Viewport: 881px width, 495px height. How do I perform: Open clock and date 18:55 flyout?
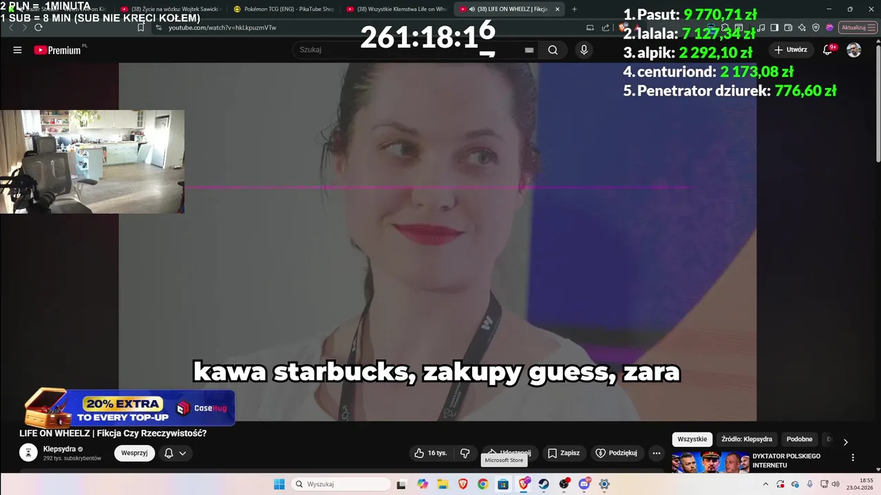[x=860, y=484]
